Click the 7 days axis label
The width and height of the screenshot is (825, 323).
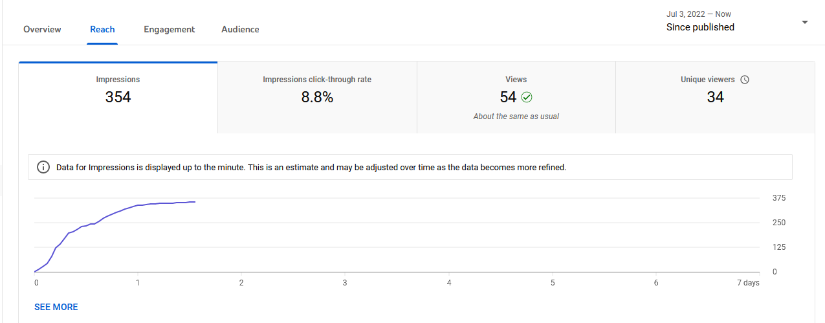748,283
